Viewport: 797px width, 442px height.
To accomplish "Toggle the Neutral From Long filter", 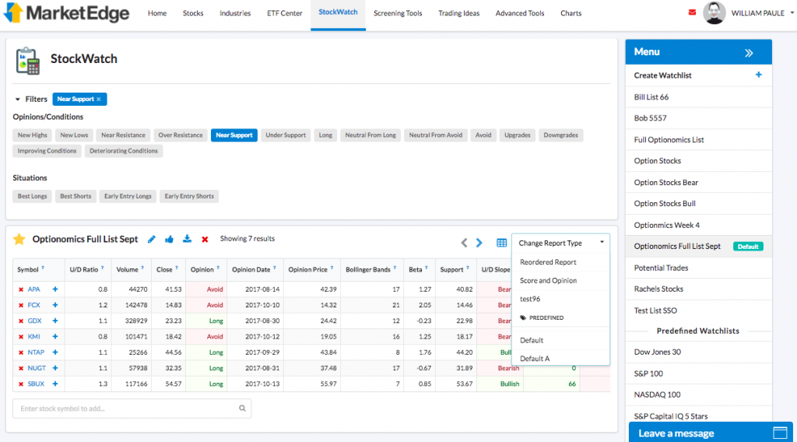I will tap(370, 135).
